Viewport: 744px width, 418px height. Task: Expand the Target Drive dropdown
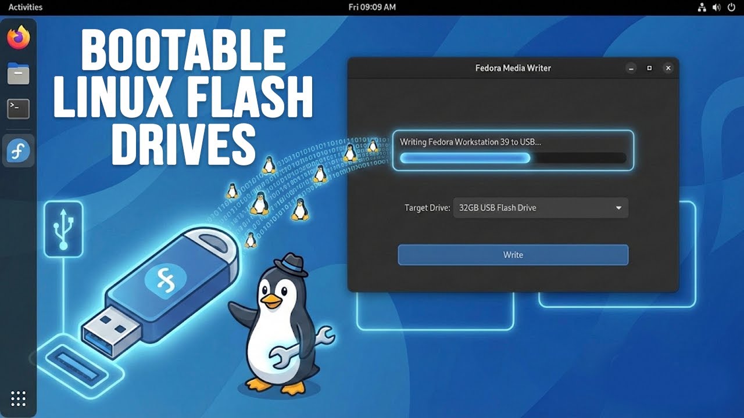click(541, 208)
